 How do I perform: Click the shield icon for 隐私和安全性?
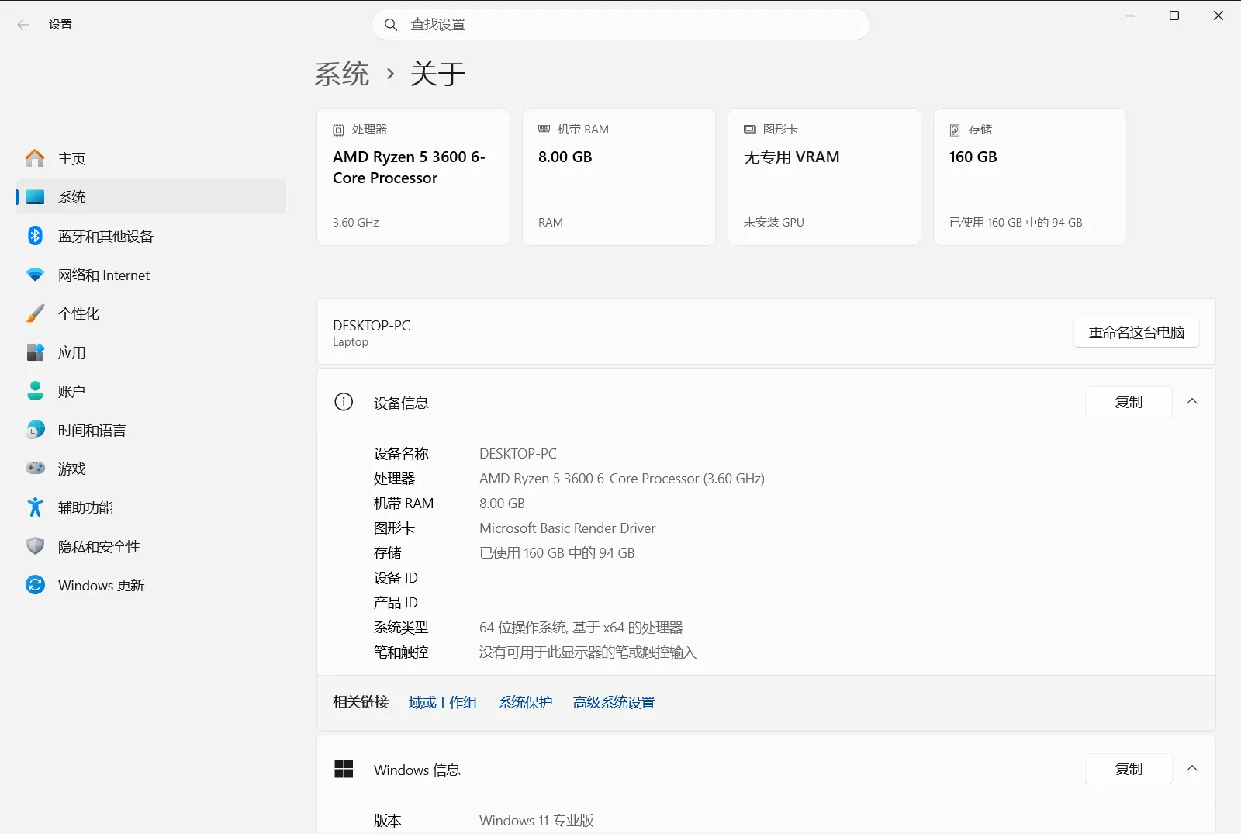click(x=35, y=546)
